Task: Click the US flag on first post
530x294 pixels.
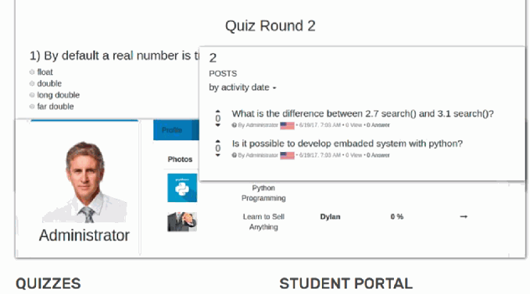Action: [x=287, y=126]
